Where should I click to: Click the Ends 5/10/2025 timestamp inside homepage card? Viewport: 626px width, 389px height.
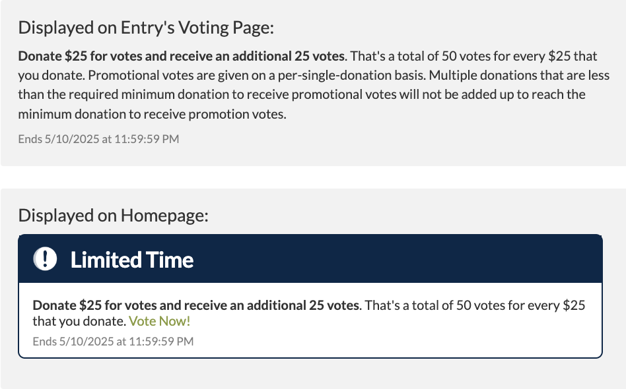(113, 342)
